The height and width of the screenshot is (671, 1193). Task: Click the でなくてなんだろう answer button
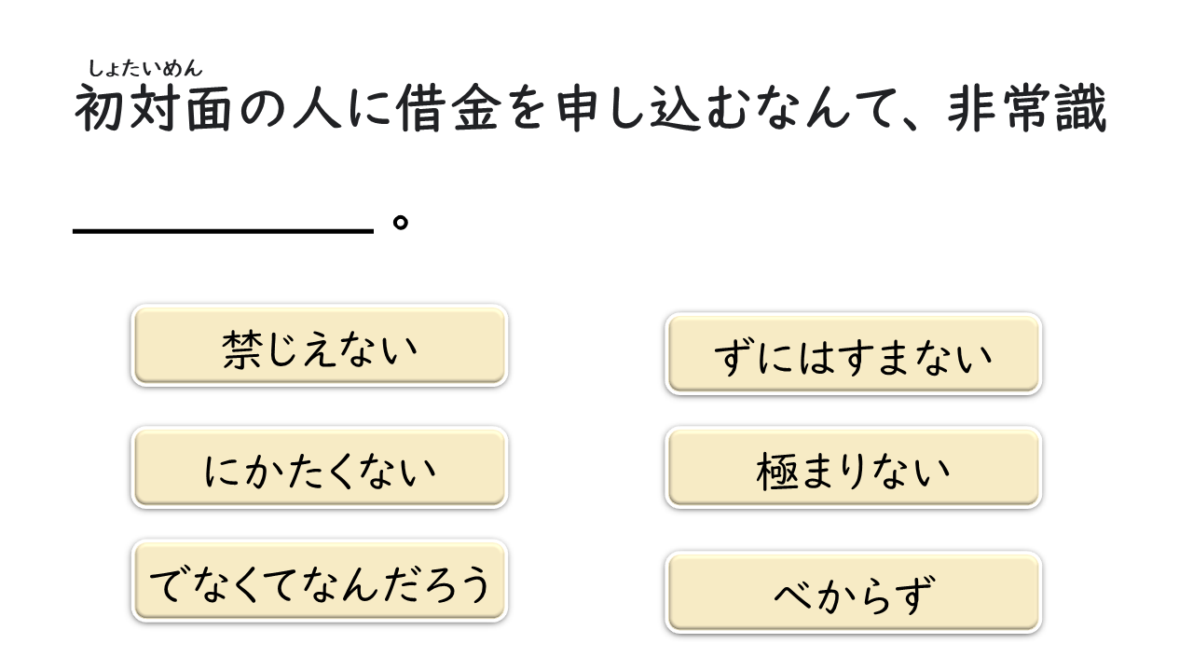pyautogui.click(x=319, y=582)
